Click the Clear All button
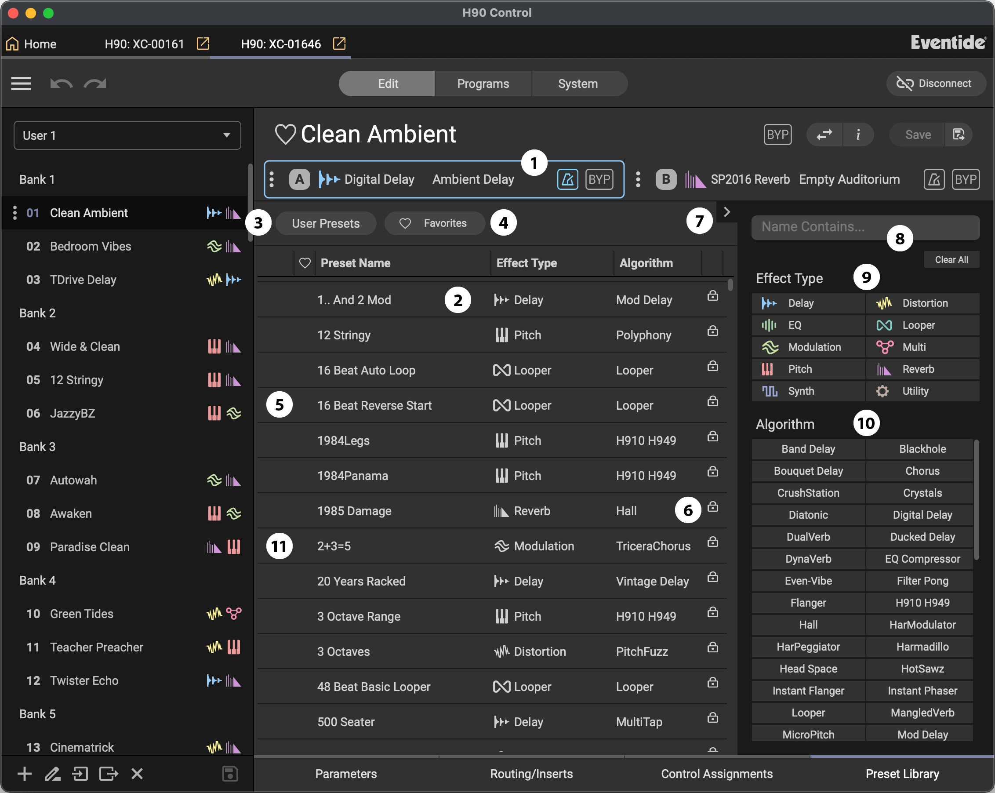This screenshot has height=793, width=995. [x=951, y=259]
